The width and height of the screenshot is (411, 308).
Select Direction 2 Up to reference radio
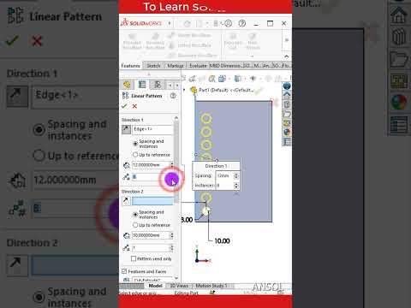pyautogui.click(x=135, y=225)
